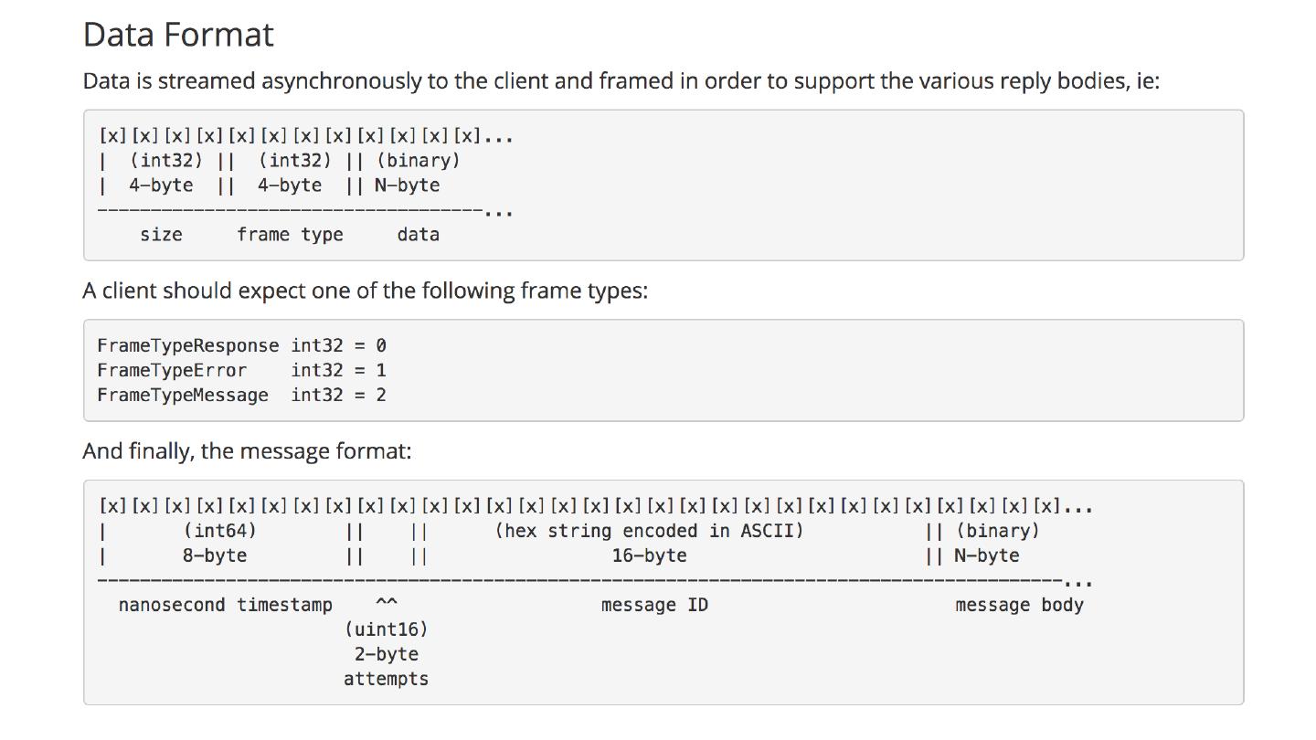Click the '16-byte' label

649,555
